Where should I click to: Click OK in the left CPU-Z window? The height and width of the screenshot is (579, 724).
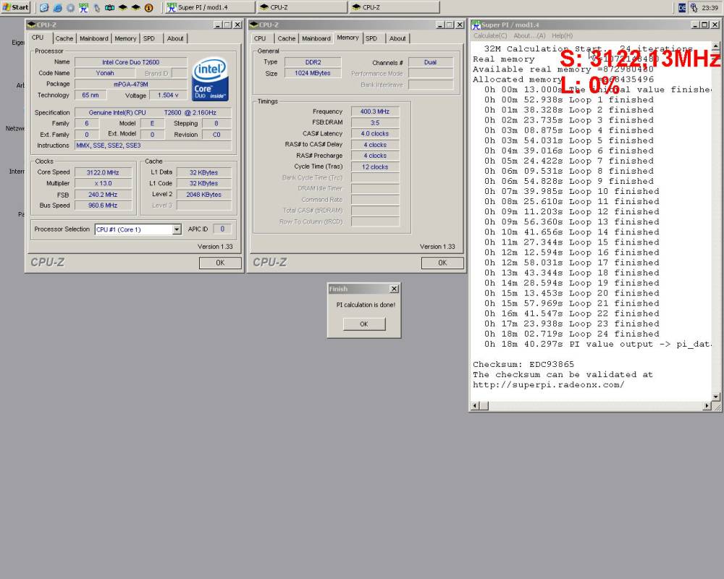(x=220, y=263)
